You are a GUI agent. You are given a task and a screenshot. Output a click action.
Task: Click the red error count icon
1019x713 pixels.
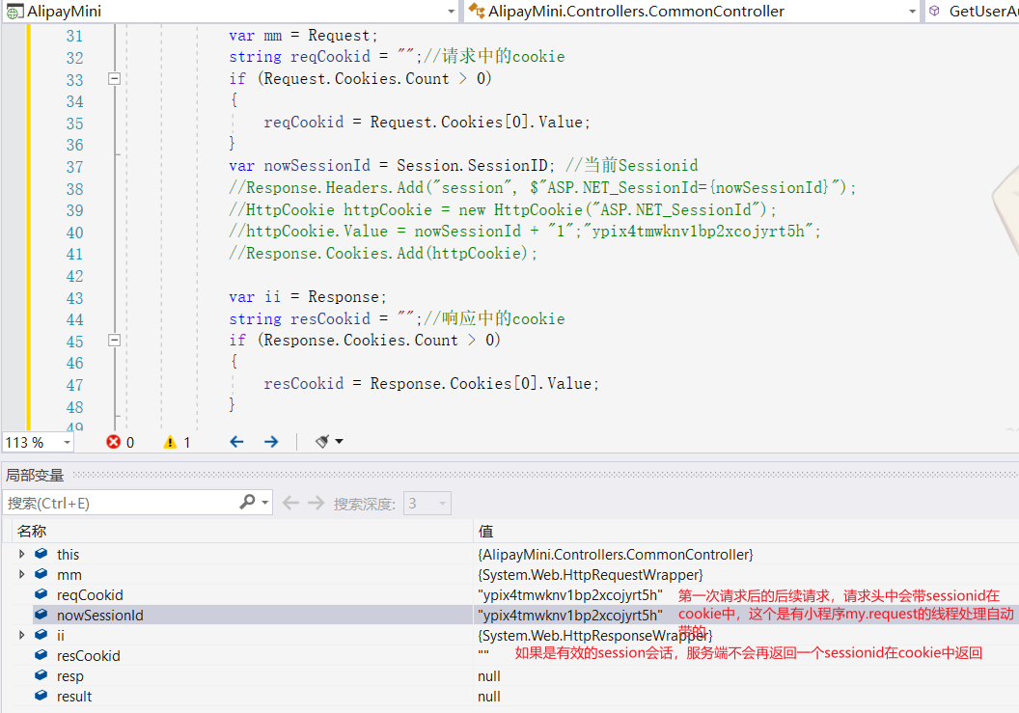click(114, 442)
